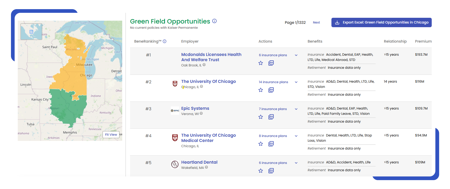Open The University Of Chicago Medical Center
450x189 pixels.
click(x=208, y=138)
